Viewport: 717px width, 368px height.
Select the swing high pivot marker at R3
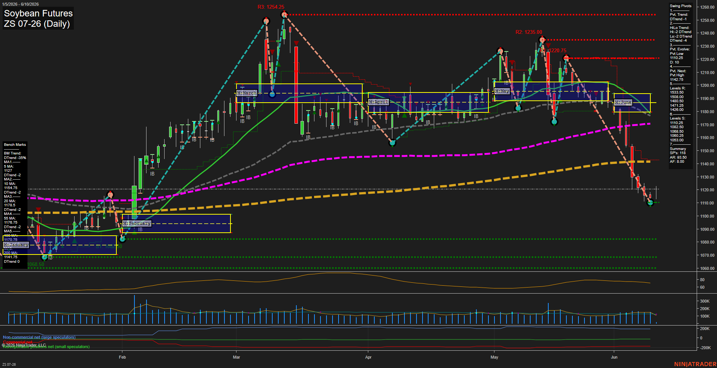coord(284,15)
